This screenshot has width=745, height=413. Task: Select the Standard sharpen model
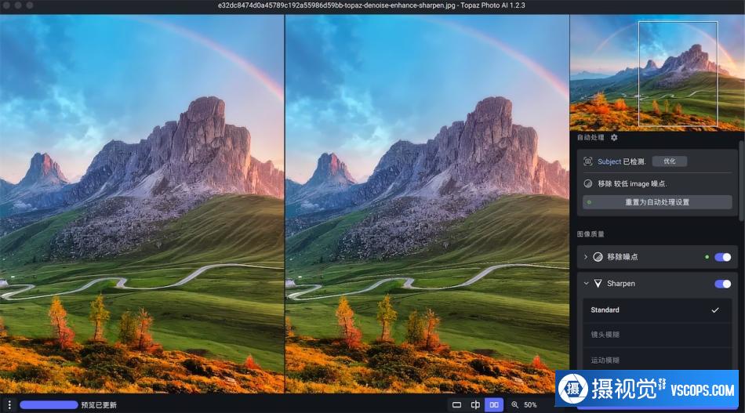coord(657,310)
